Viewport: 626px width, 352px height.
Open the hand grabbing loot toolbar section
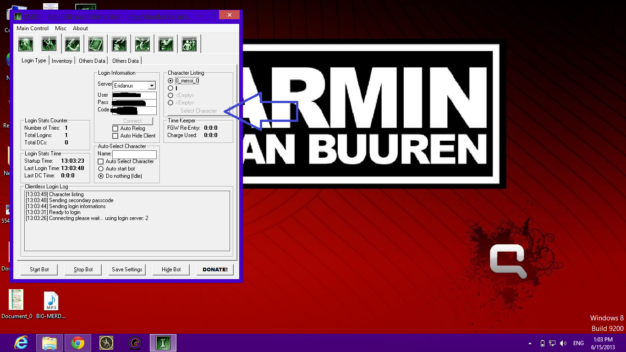[166, 44]
